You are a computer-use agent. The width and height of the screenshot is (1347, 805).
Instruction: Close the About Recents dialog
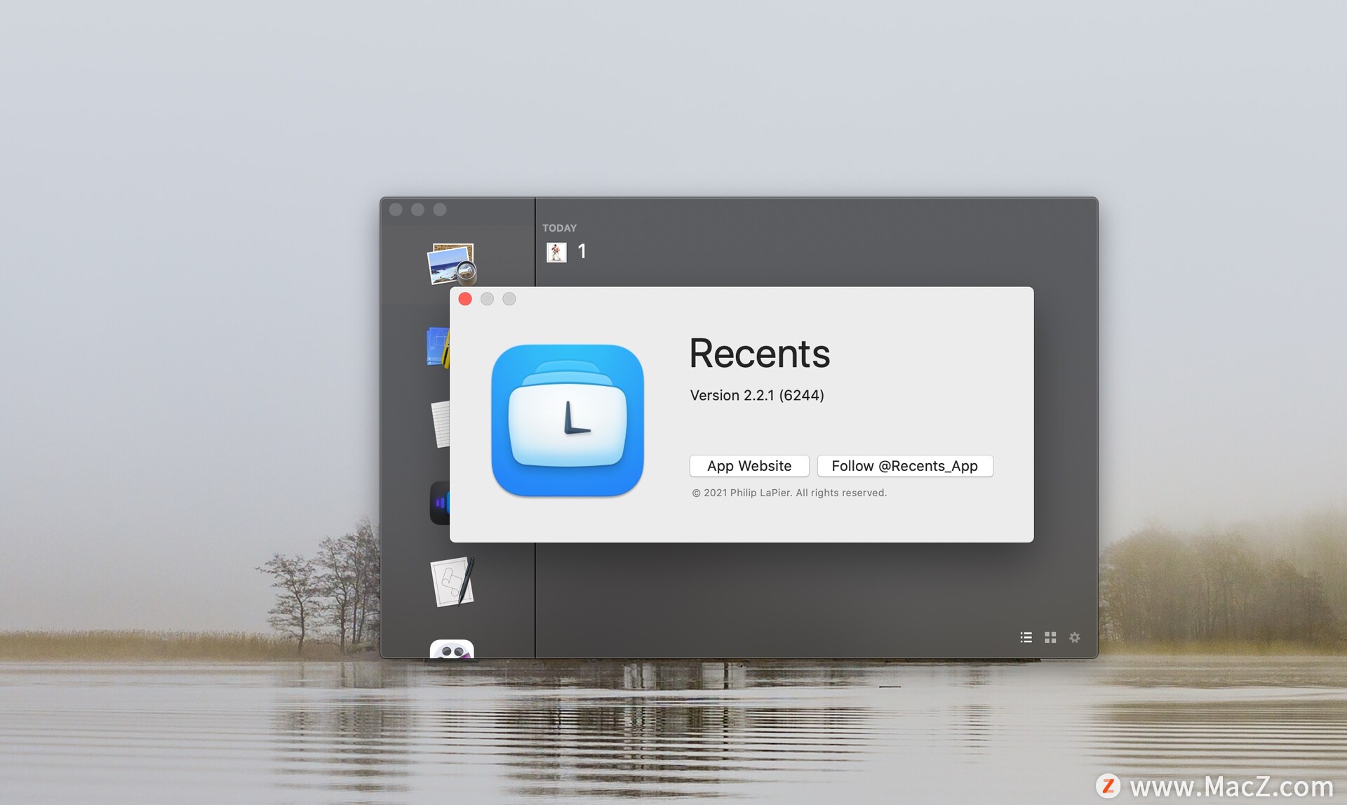[465, 299]
